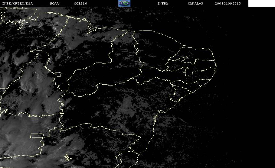
Task: Click the white box in top-right corner
Action: coord(262,3)
